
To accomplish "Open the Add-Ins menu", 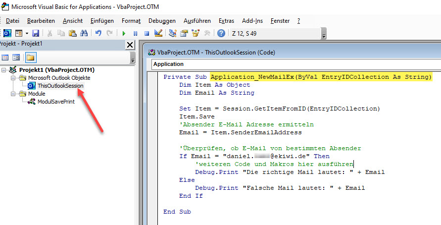I will click(252, 21).
